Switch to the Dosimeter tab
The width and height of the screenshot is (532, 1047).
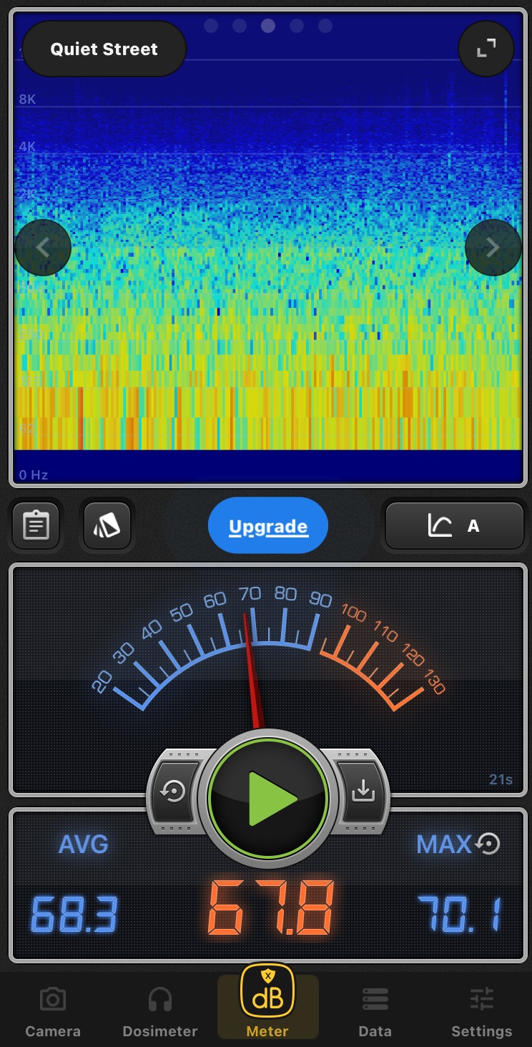pyautogui.click(x=160, y=1011)
